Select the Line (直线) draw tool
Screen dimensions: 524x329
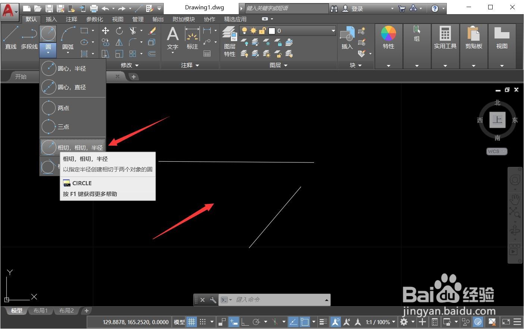pos(11,38)
